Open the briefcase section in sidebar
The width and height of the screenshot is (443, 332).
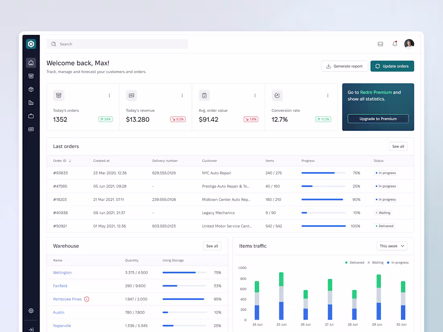point(31,116)
